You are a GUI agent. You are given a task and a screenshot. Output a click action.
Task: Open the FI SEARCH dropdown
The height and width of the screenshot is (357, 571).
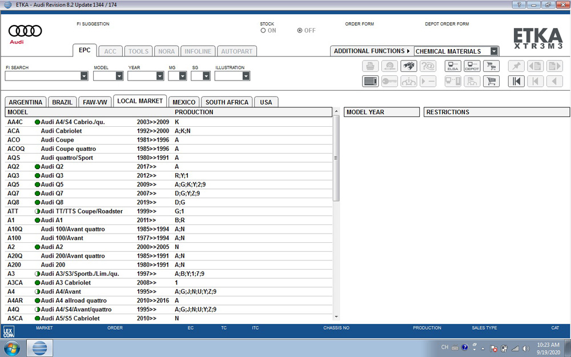84,76
